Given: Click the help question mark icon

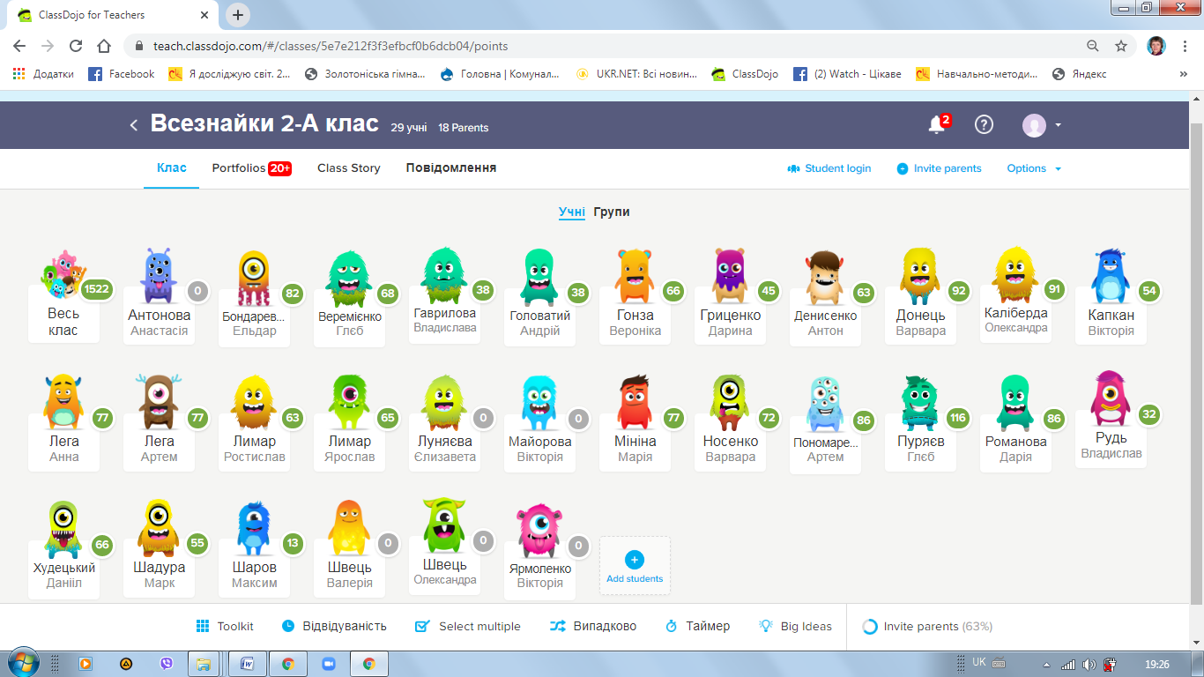Looking at the screenshot, I should [x=984, y=125].
